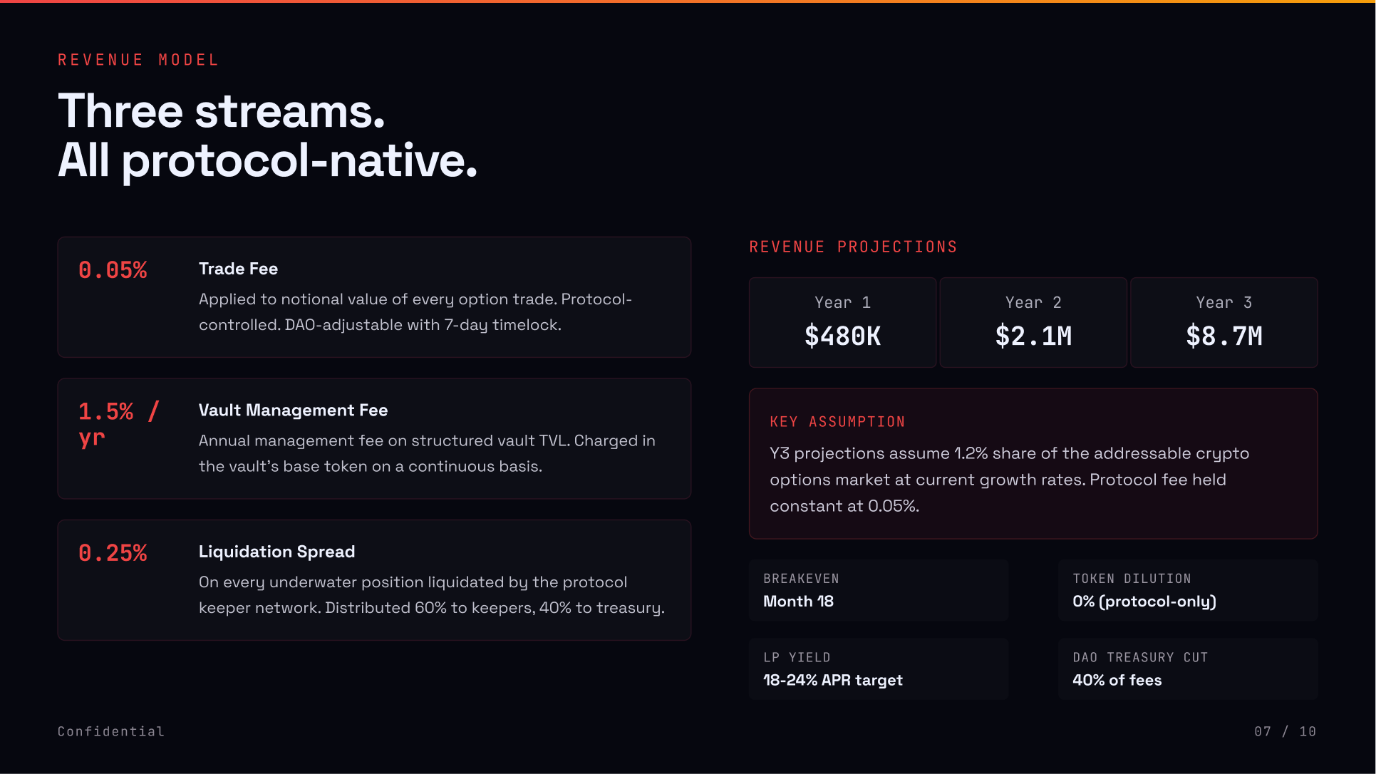Screen dimensions: 1376x774
Task: Click the Y3 projections assumption paragraph
Action: point(1009,480)
